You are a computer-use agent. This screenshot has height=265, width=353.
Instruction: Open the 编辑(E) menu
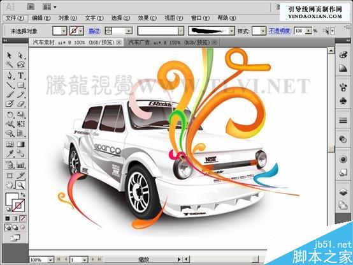pyautogui.click(x=41, y=19)
